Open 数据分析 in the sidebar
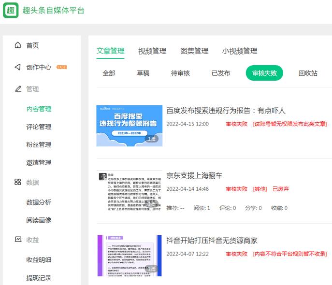 point(39,202)
